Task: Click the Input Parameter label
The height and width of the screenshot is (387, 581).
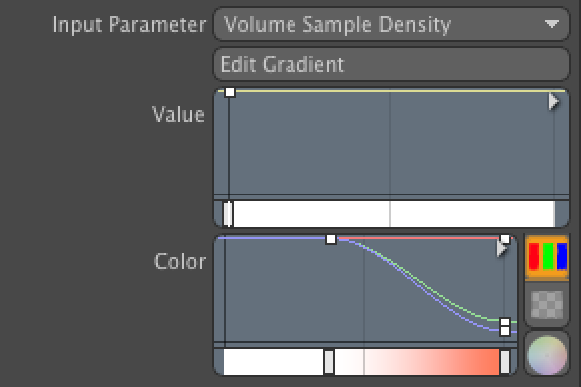Action: (129, 25)
